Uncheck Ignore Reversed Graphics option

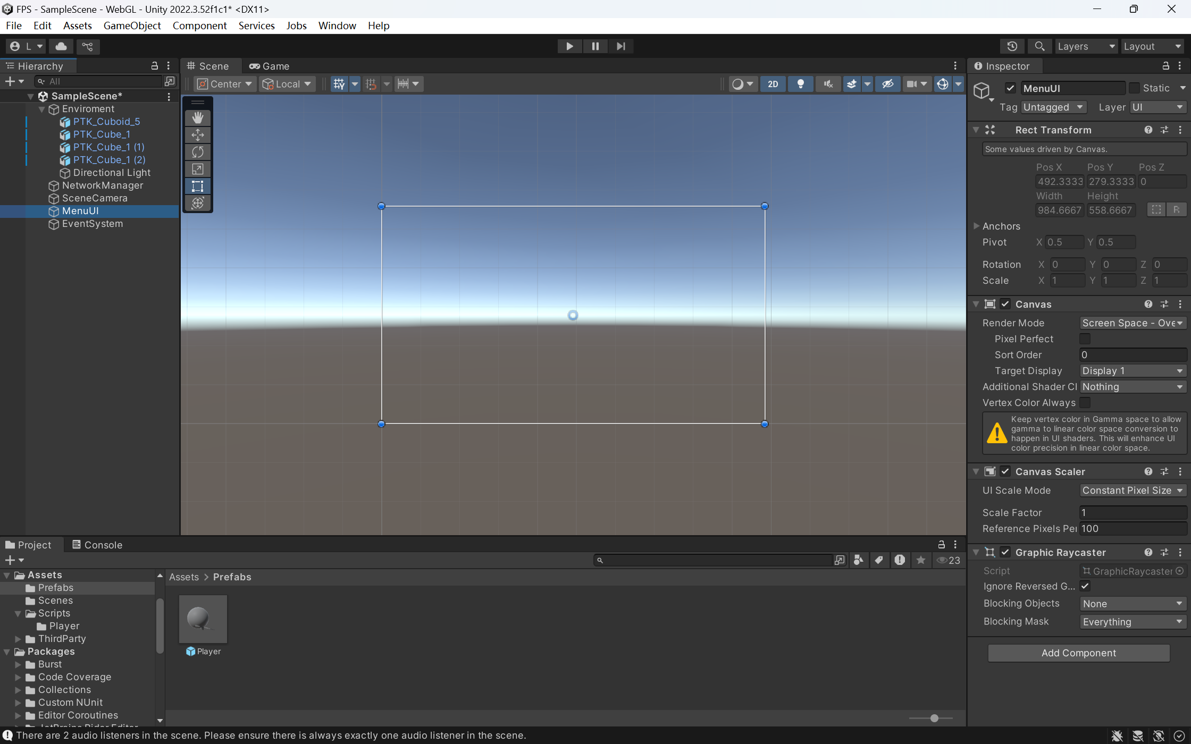pos(1085,586)
